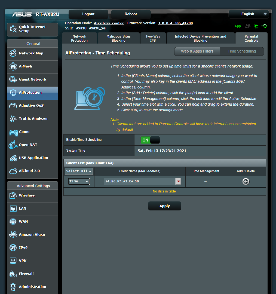Disable the Enable Time Scheduling switch

150,140
